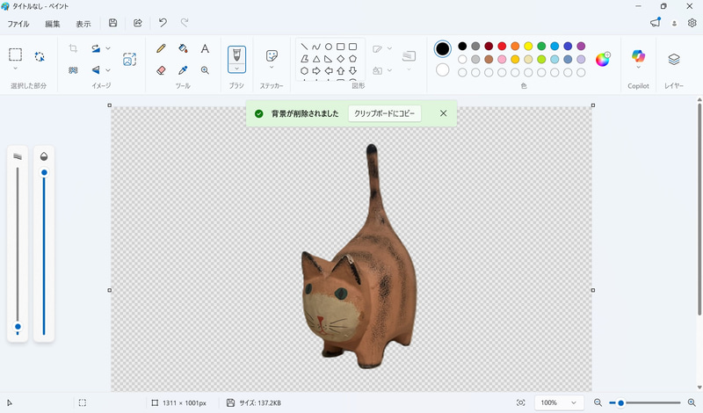The width and height of the screenshot is (703, 413).
Task: Choose the free-form selection tool
Action: [x=40, y=56]
